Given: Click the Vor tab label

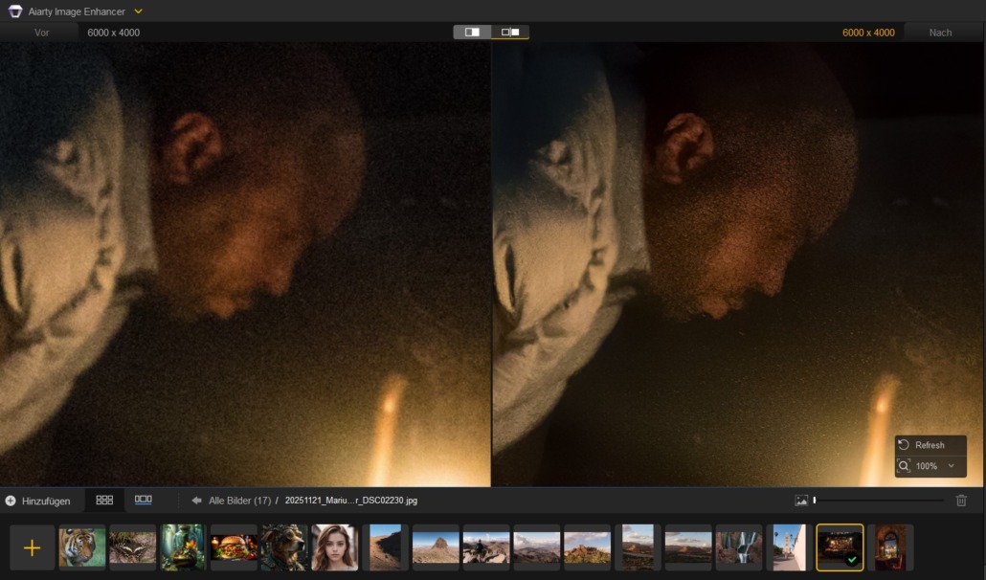Looking at the screenshot, I should [42, 33].
